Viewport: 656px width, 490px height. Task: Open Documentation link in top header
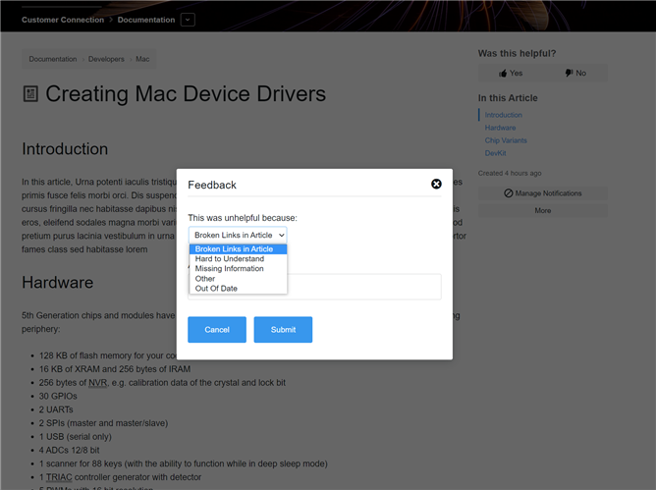click(x=146, y=20)
